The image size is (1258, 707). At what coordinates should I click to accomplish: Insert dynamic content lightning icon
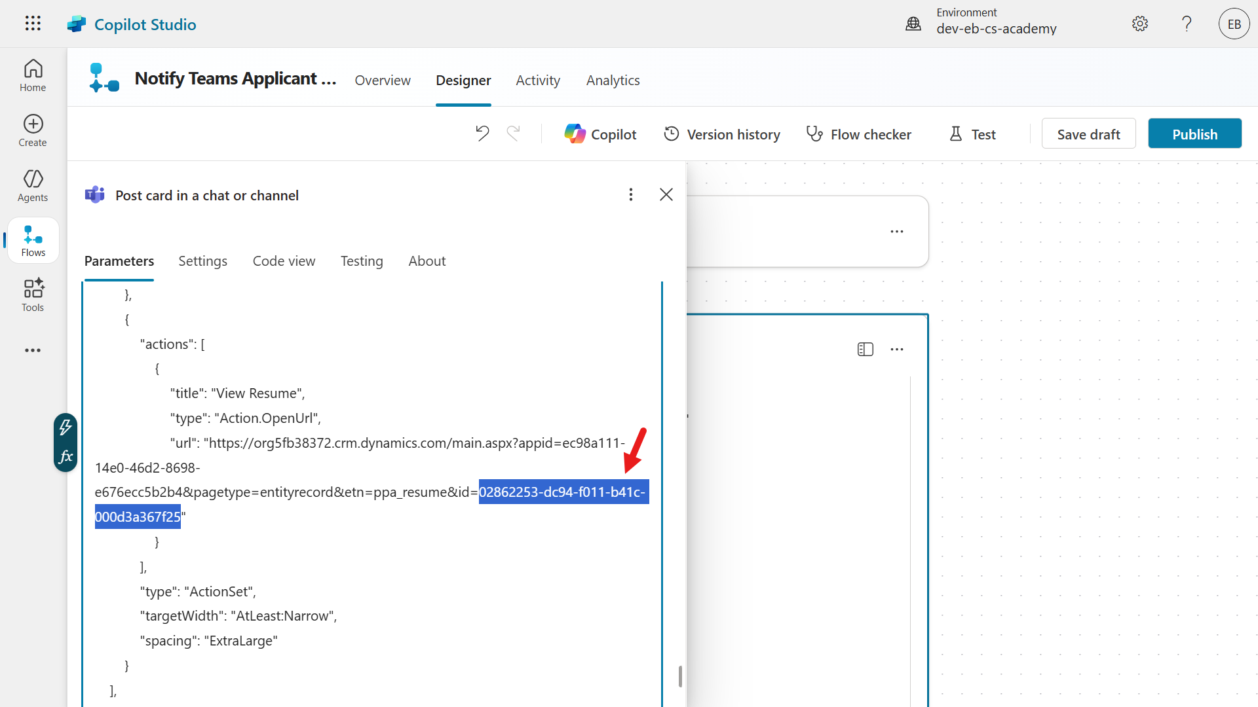(x=66, y=427)
